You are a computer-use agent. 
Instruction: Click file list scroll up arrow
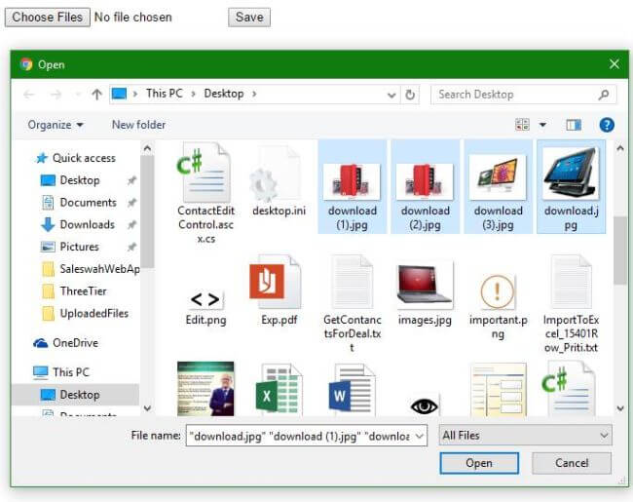point(620,148)
